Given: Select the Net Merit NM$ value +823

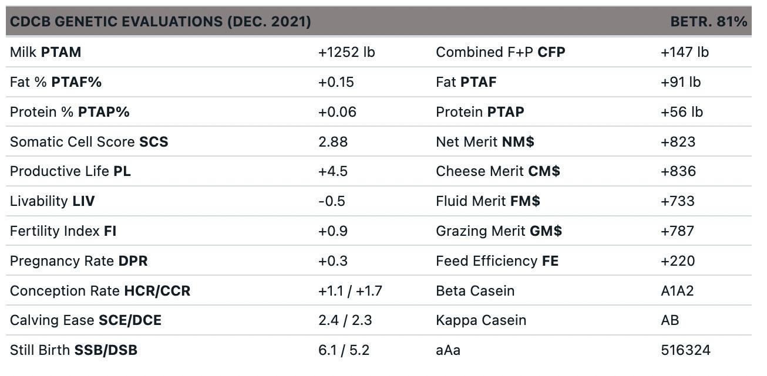Looking at the screenshot, I should [x=678, y=142].
